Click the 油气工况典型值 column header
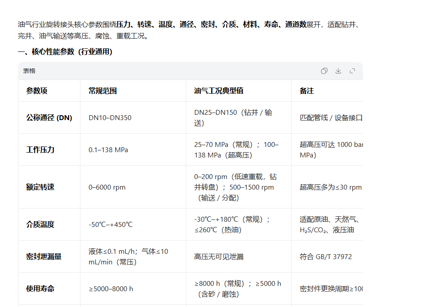This screenshot has width=425, height=307. tap(219, 91)
